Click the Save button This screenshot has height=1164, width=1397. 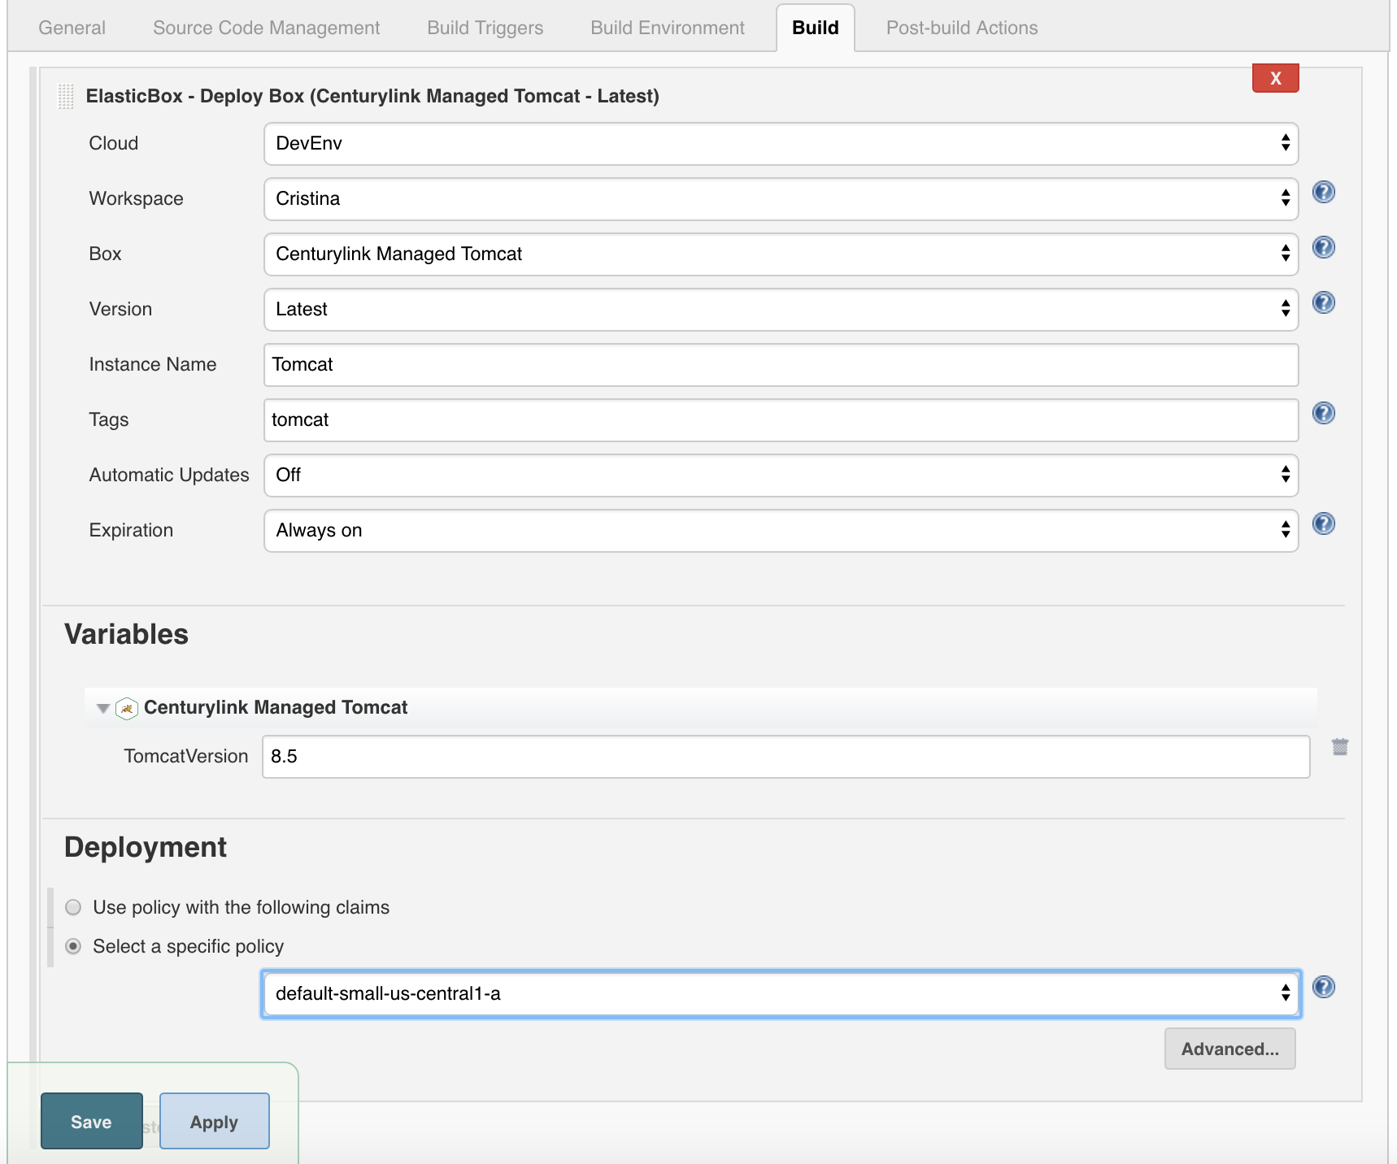click(91, 1121)
